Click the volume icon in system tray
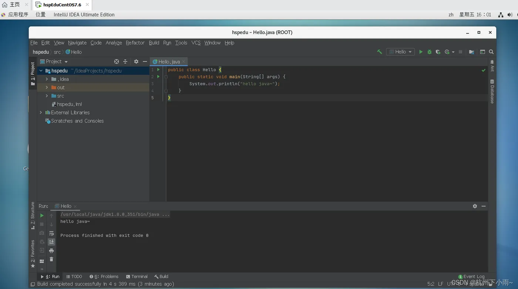The height and width of the screenshot is (289, 518). tap(510, 15)
